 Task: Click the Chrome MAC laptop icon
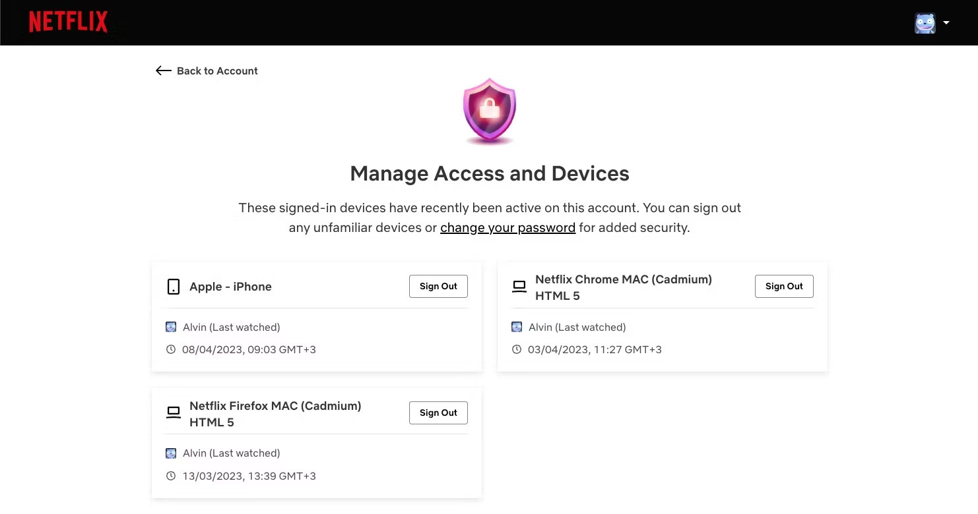click(519, 287)
